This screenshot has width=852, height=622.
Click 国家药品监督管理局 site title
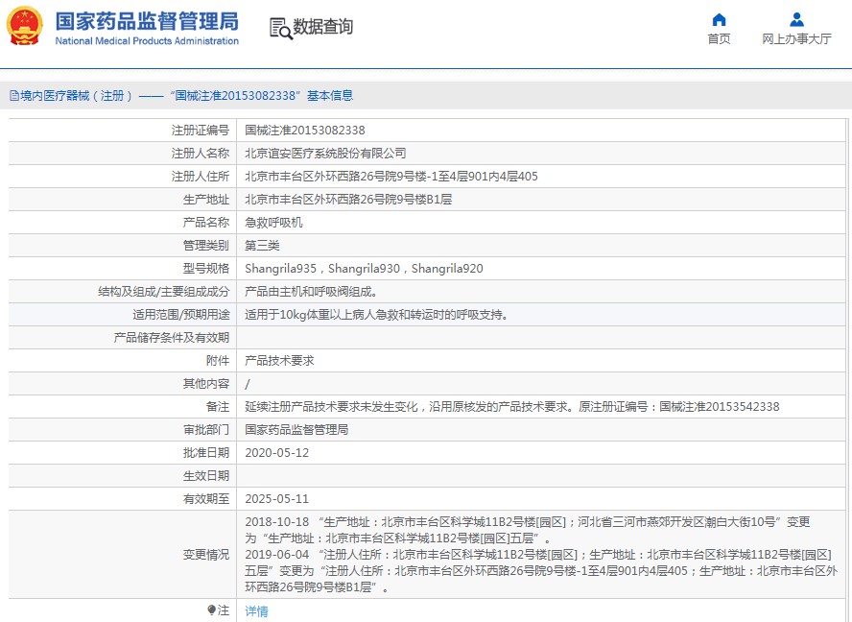[x=147, y=22]
